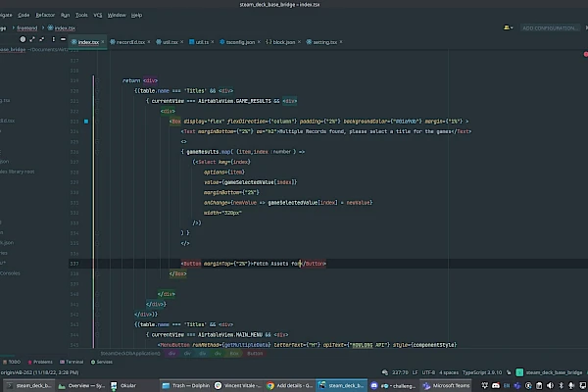Click the color swatch in gutter beside Box line
This screenshot has width=588, height=392.
[86, 121]
